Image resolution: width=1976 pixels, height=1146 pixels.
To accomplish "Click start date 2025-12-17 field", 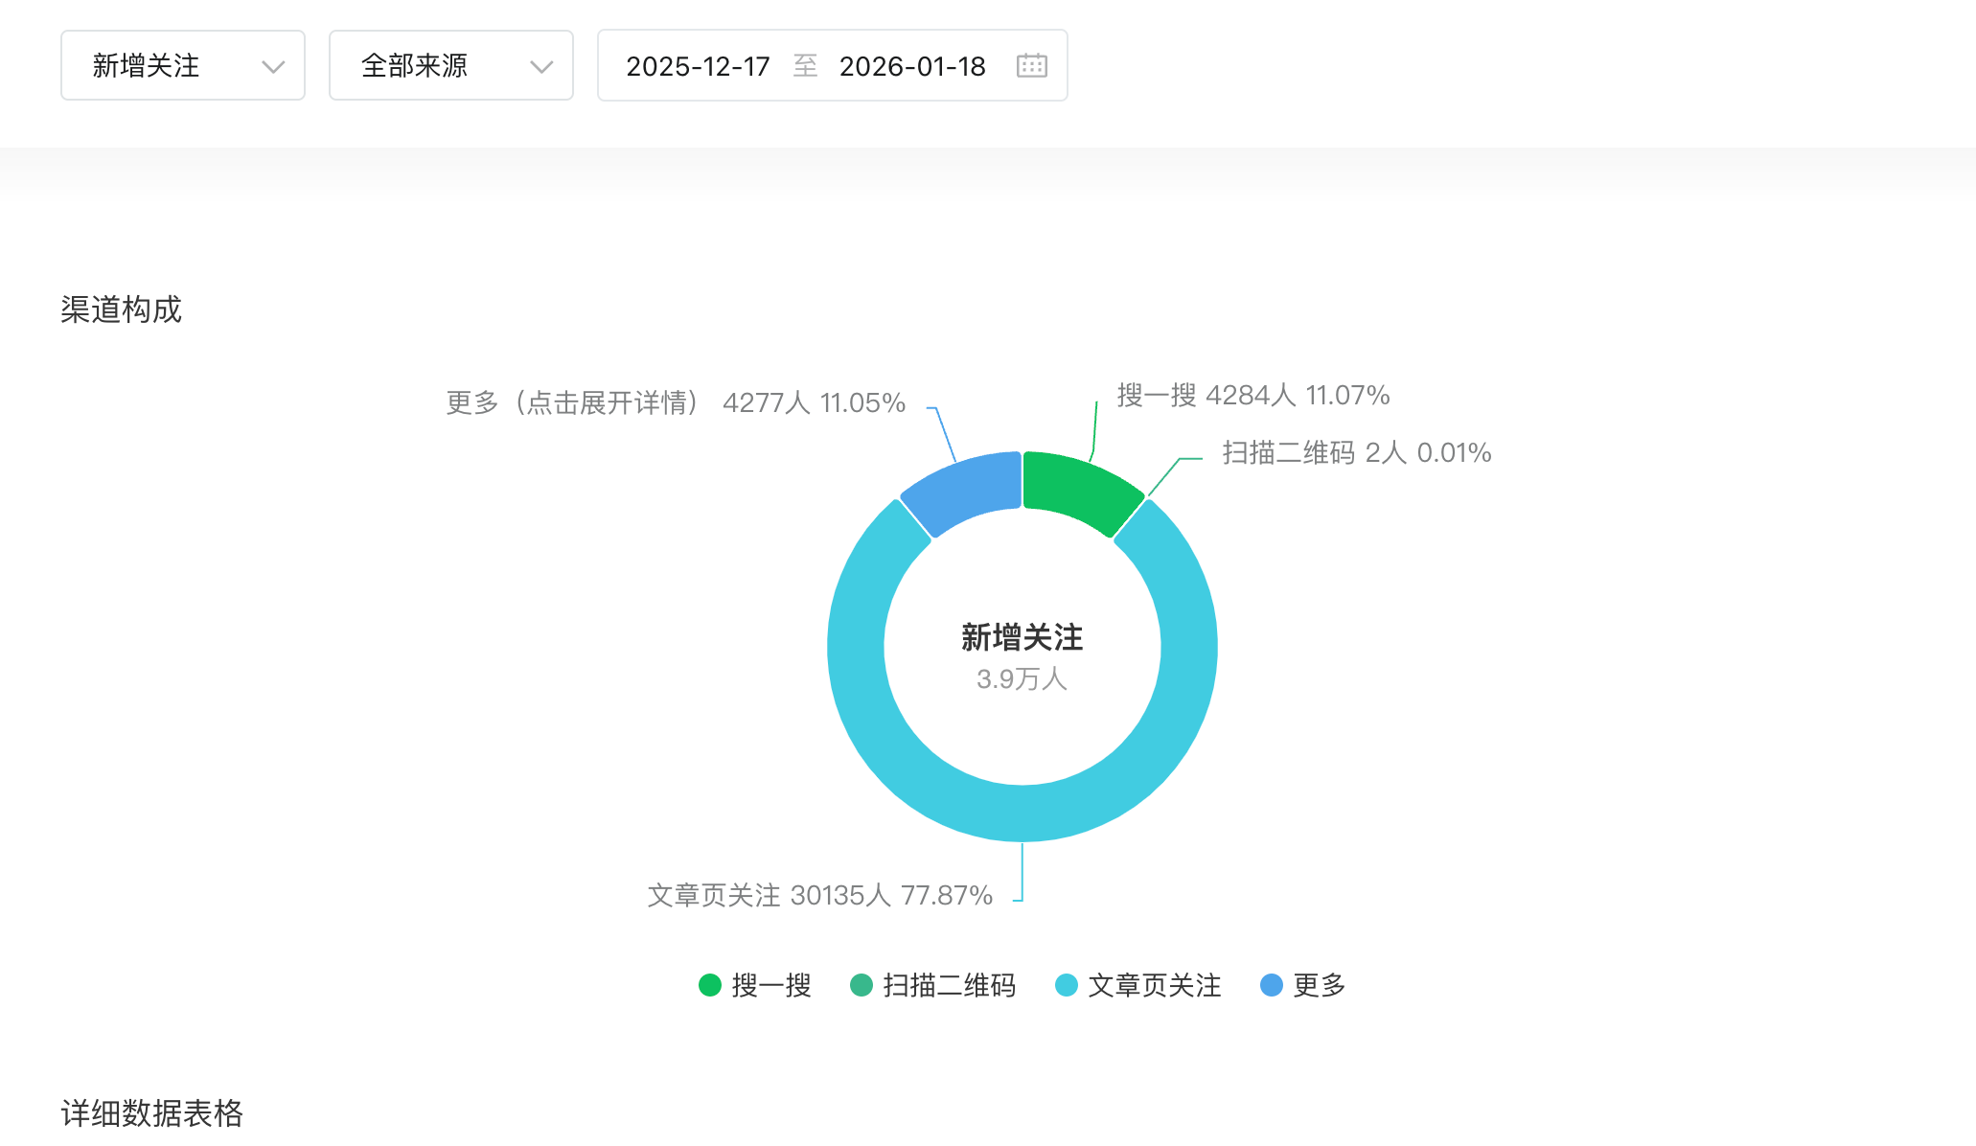I will click(x=698, y=66).
